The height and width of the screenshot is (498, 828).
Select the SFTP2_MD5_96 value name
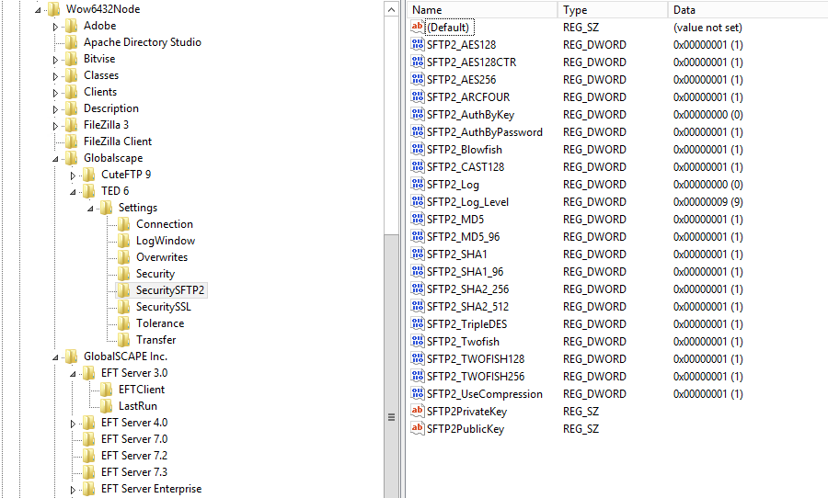[x=463, y=237]
